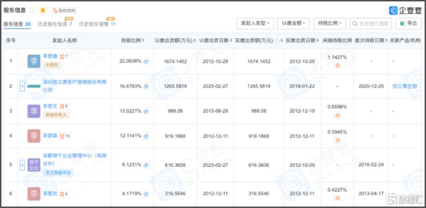Screen dimensions: 426x208
Task: Click the orange bell alert icon
Action: [43, 11]
